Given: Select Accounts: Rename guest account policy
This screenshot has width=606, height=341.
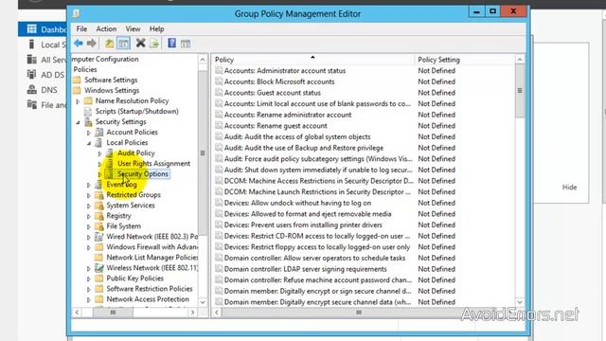Looking at the screenshot, I should pos(276,126).
